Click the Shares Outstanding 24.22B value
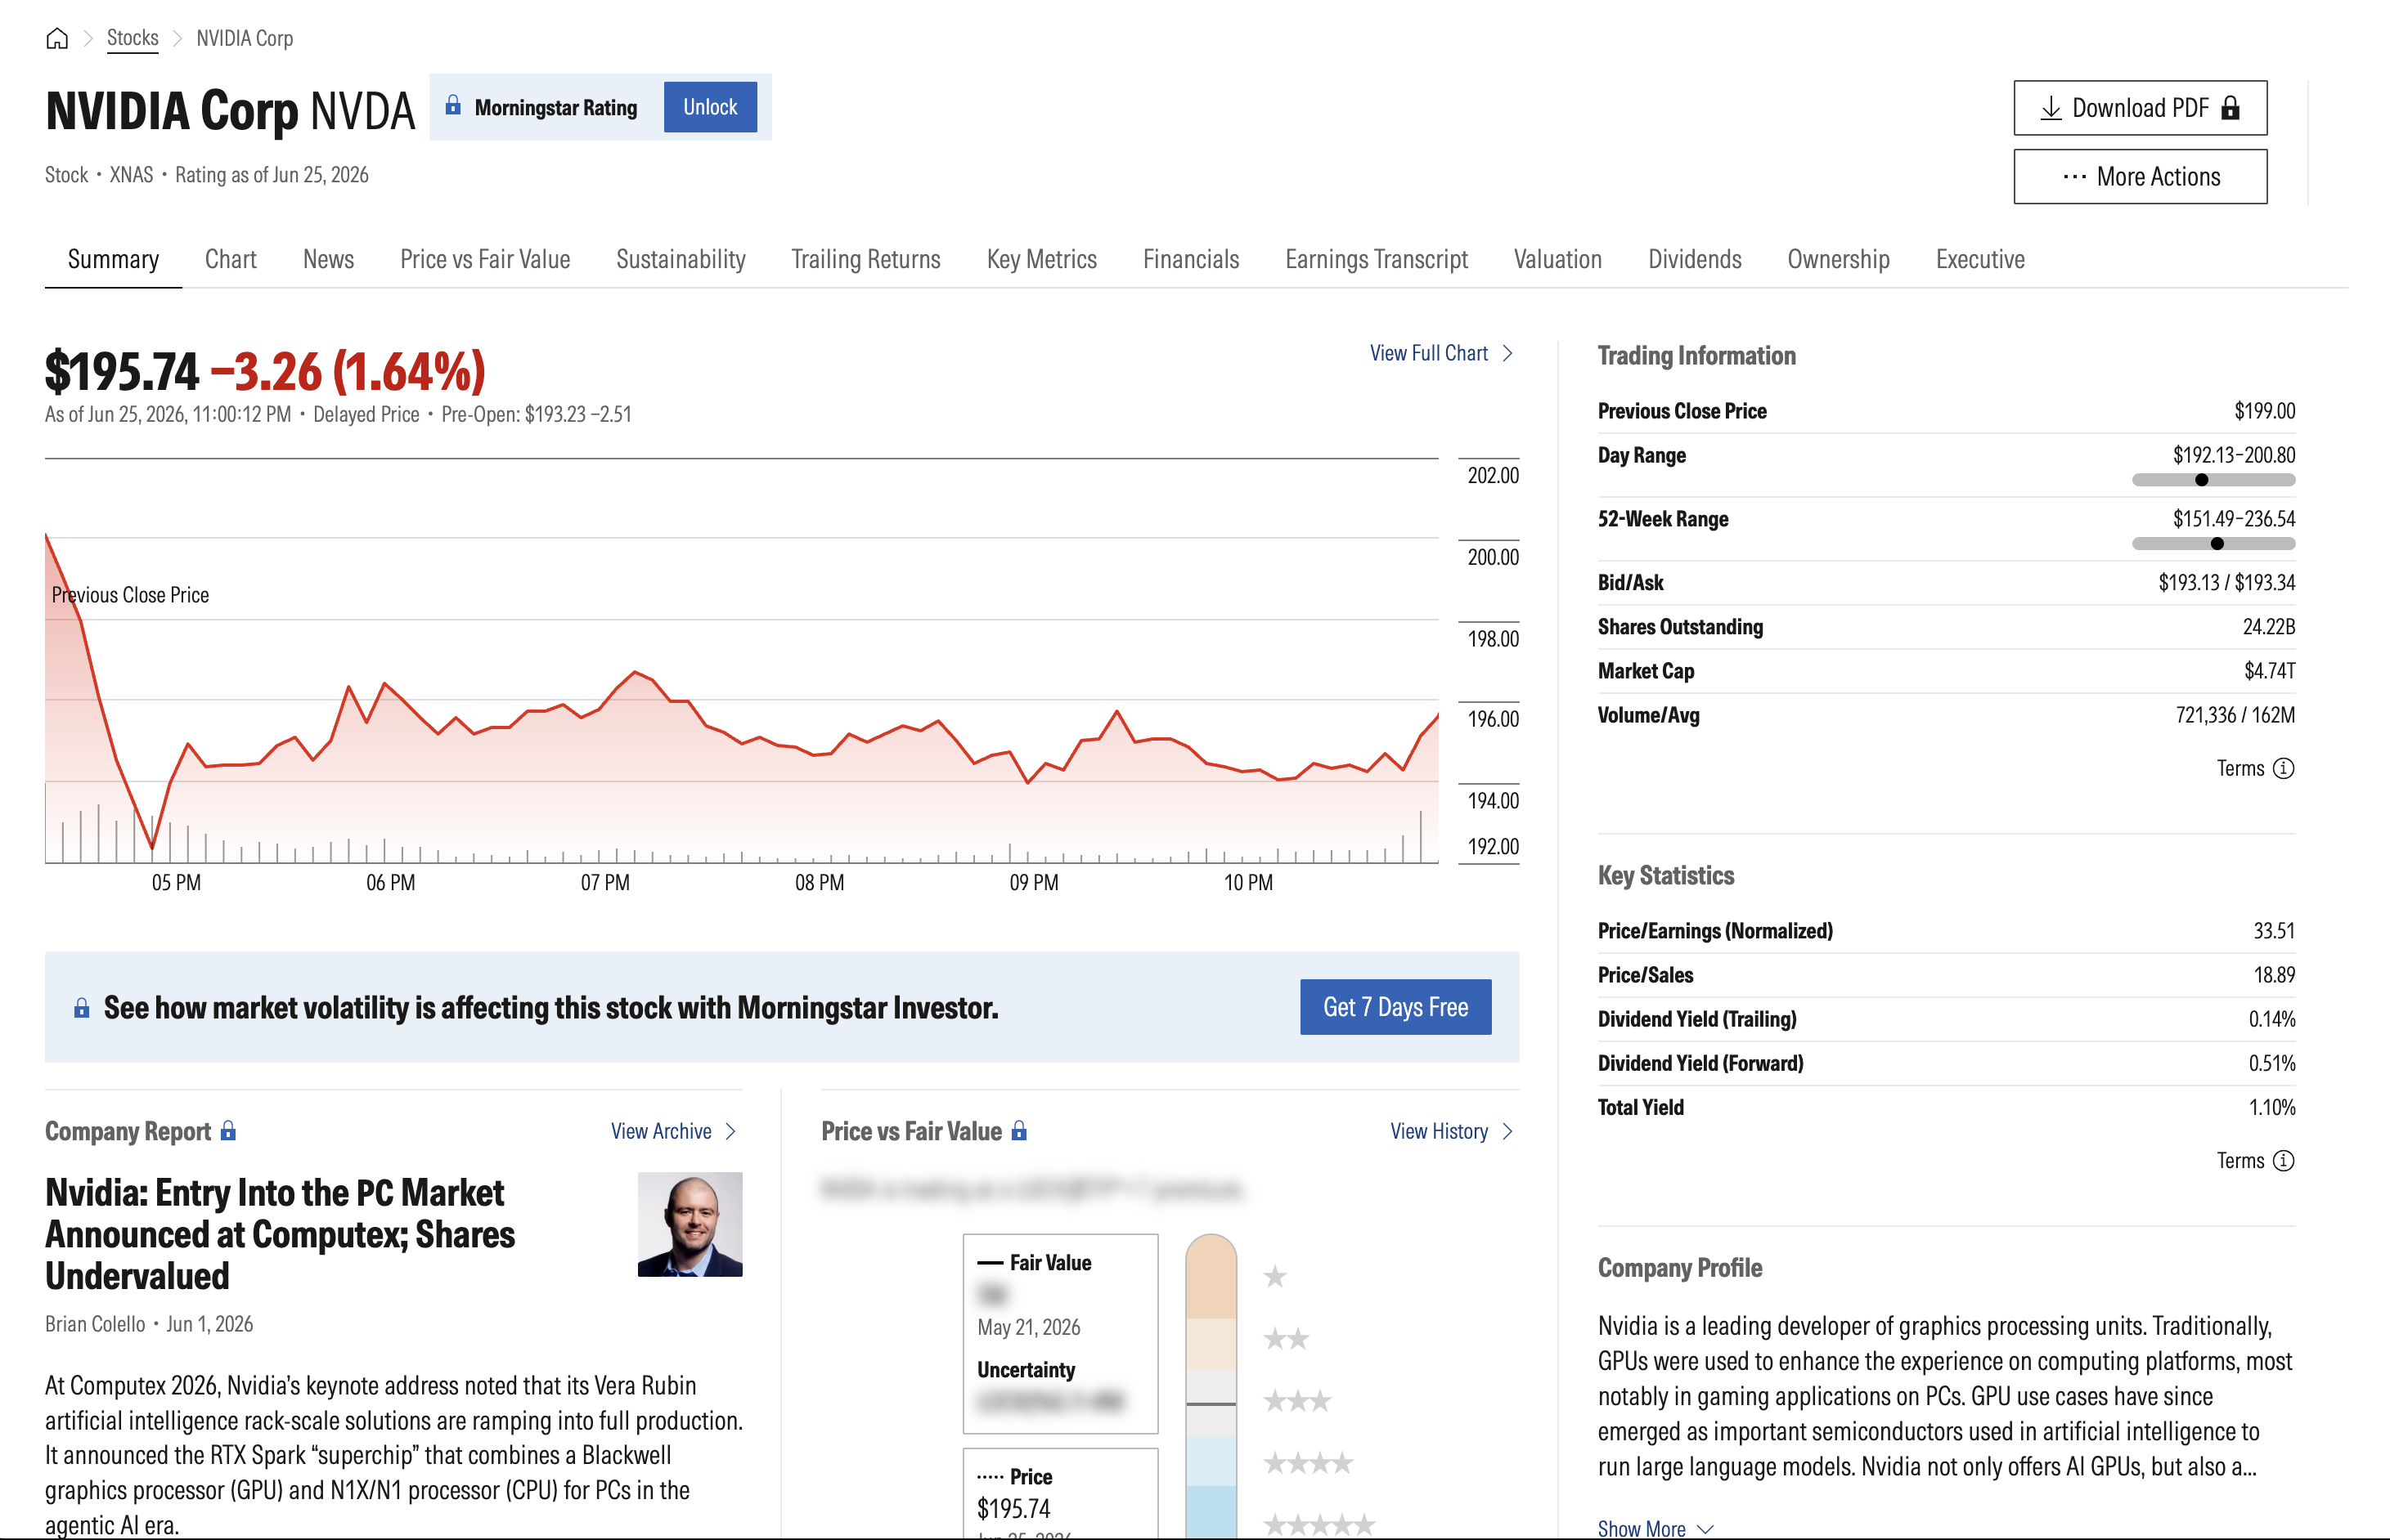 (x=2268, y=627)
